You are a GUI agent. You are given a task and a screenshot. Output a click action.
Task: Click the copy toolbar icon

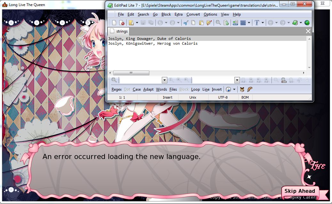193,23
